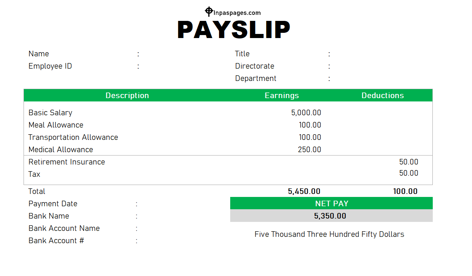The height and width of the screenshot is (276, 472).
Task: Select the Transportation Allowance label
Action: [x=73, y=137]
